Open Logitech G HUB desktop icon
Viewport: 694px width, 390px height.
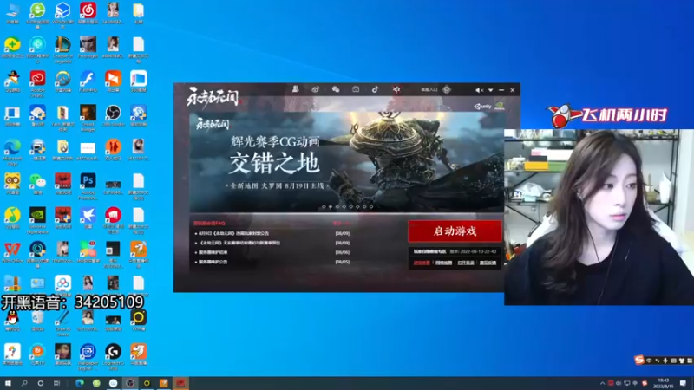pyautogui.click(x=114, y=355)
